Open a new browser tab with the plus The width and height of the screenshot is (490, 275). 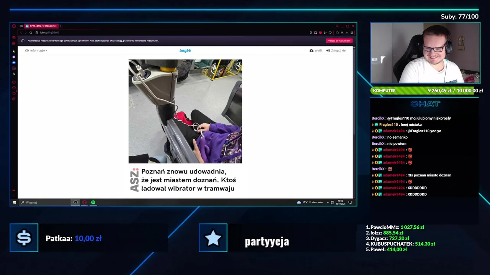point(60,26)
